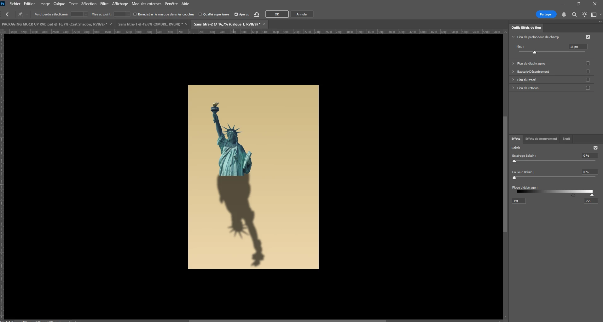Expand the Flou de rotation section

point(513,88)
